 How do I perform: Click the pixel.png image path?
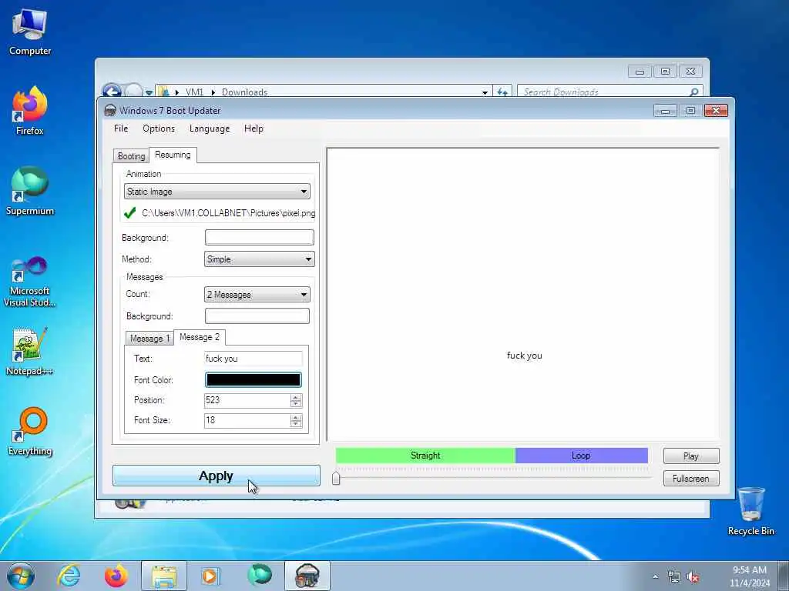tap(228, 213)
